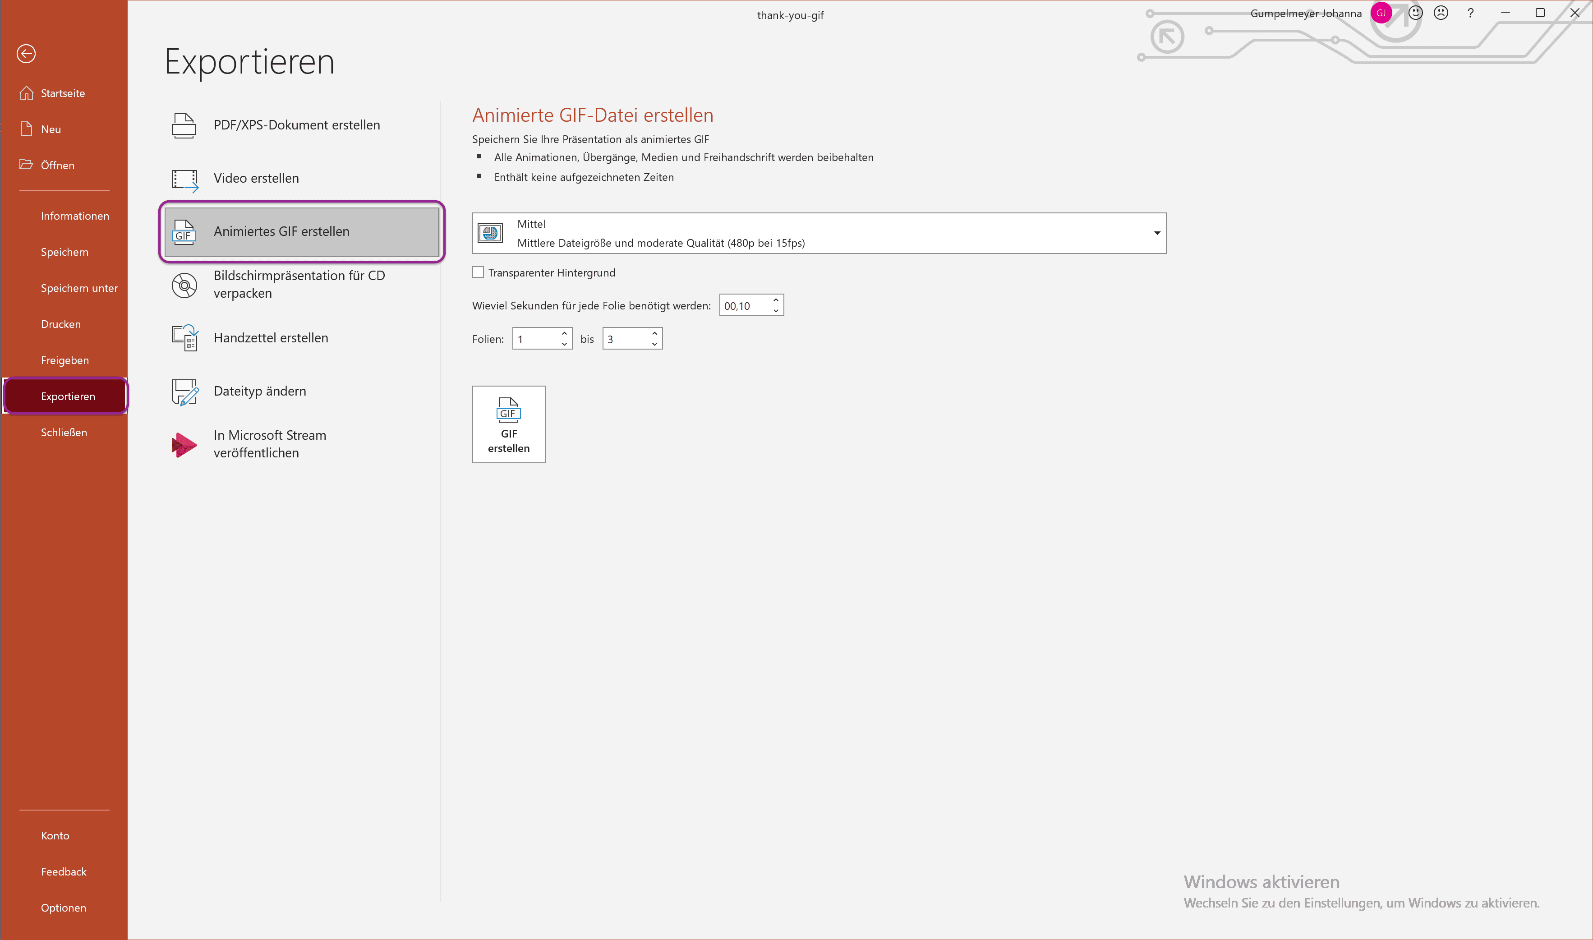Go to the Drucken menu item

coord(61,324)
